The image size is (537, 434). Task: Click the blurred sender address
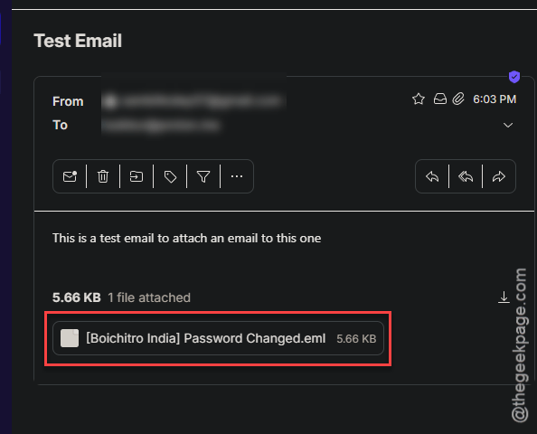(x=193, y=101)
